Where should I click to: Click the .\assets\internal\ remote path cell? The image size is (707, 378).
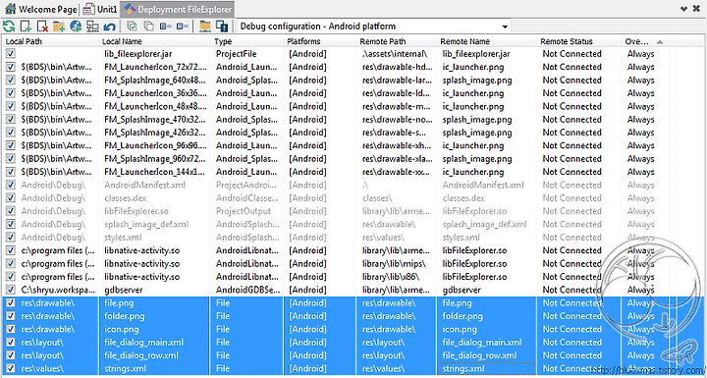395,54
